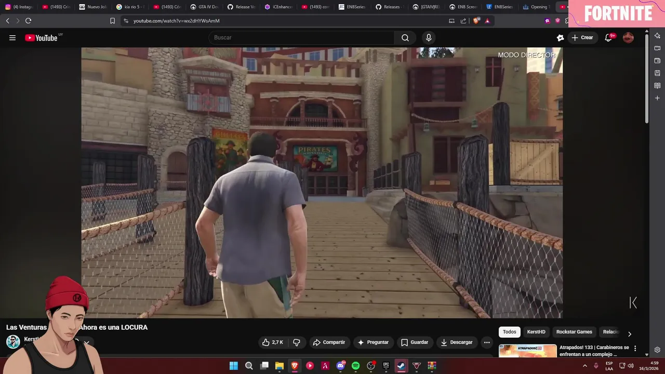Open the Crear create menu
Screen dimensions: 665x374
pyautogui.click(x=582, y=37)
